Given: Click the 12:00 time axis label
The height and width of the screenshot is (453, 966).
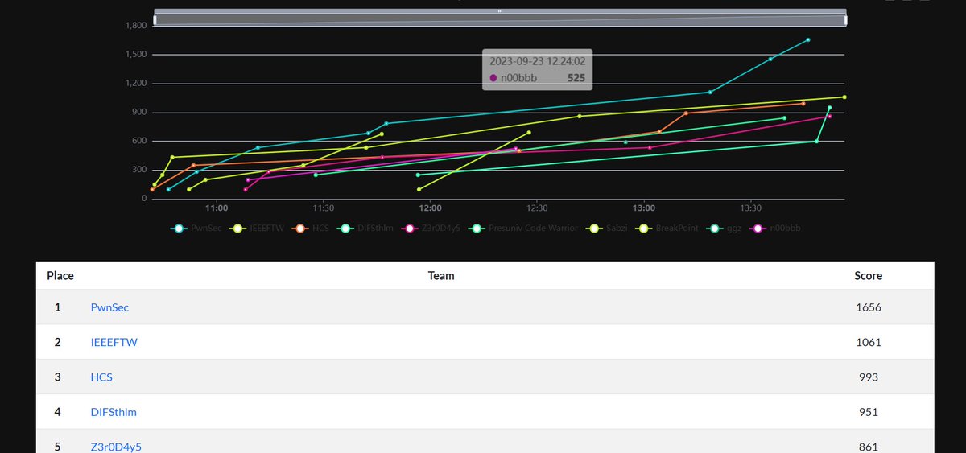Looking at the screenshot, I should click(x=430, y=208).
